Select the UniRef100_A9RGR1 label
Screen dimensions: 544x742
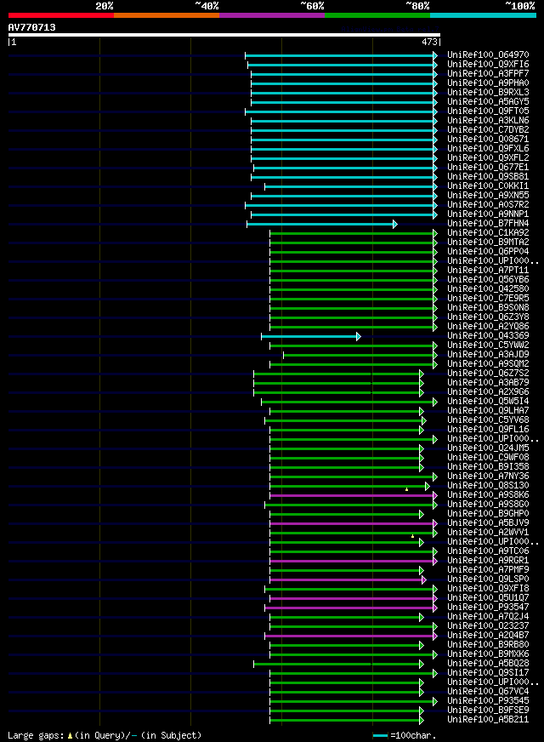(x=488, y=561)
